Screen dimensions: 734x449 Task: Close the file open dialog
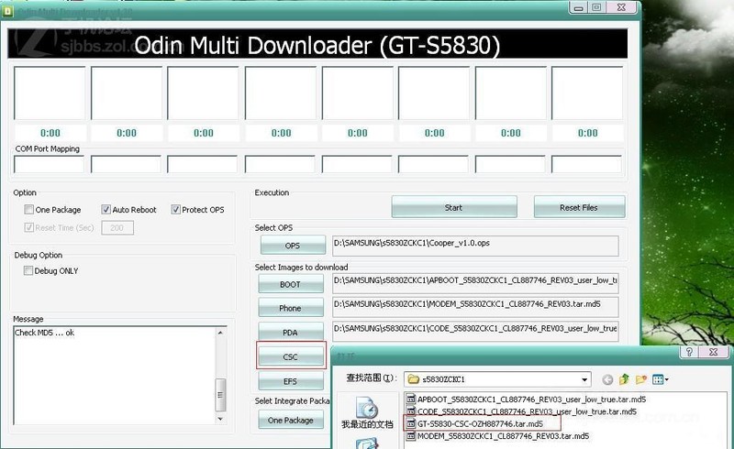pos(713,352)
